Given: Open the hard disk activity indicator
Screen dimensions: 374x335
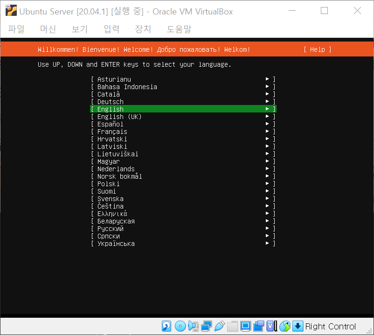Looking at the screenshot, I should click(x=166, y=326).
